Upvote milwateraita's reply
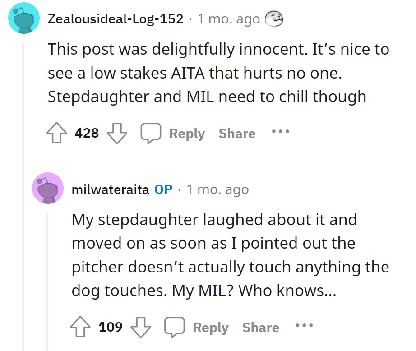The height and width of the screenshot is (351, 416). [x=80, y=327]
